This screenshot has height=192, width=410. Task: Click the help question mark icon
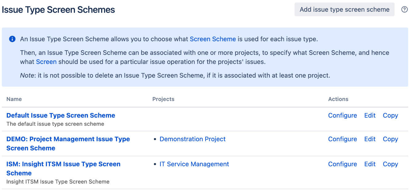coord(405,10)
